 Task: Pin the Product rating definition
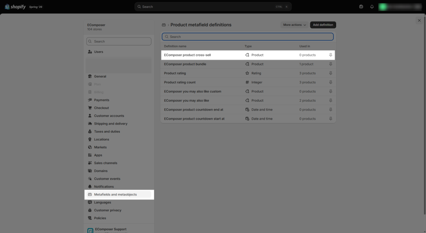point(331,73)
